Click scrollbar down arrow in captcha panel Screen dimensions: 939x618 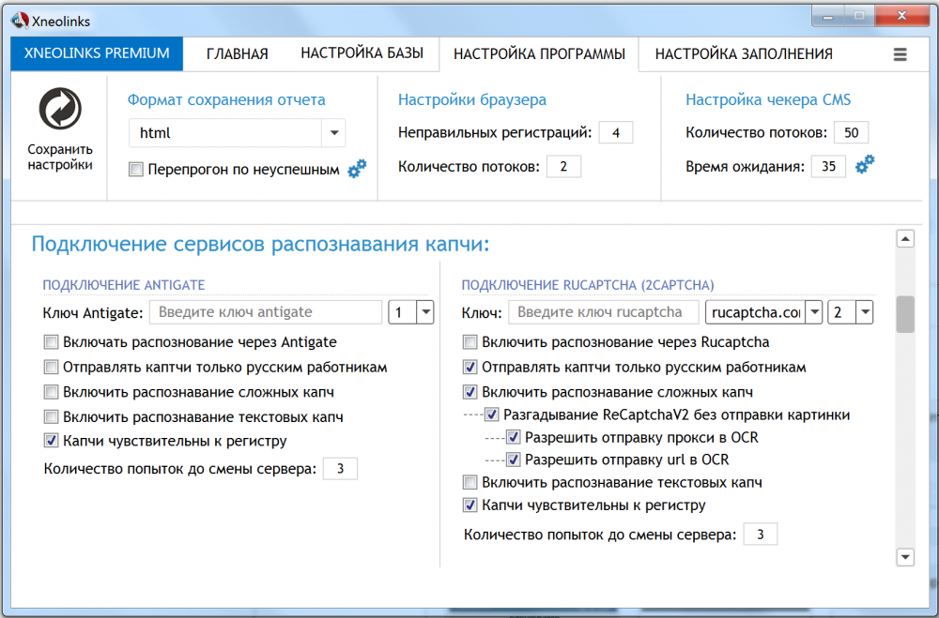coord(905,557)
